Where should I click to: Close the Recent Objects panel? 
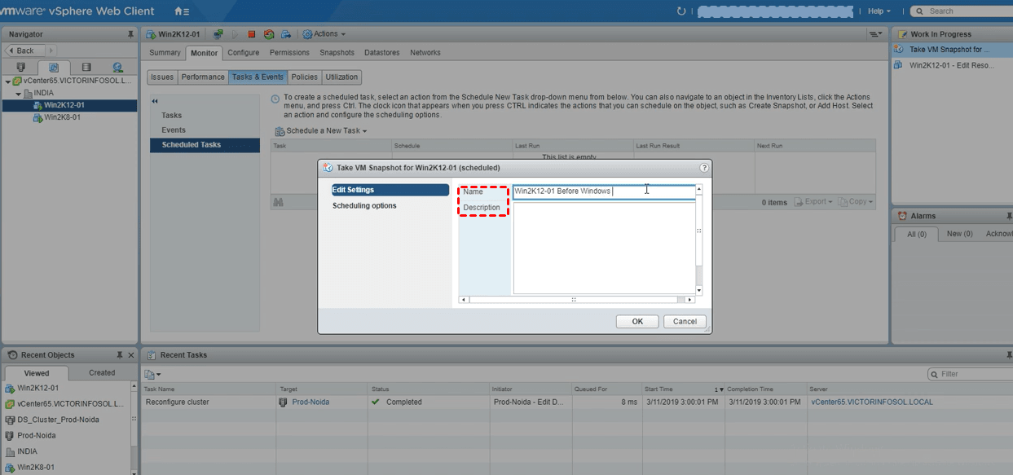[132, 355]
